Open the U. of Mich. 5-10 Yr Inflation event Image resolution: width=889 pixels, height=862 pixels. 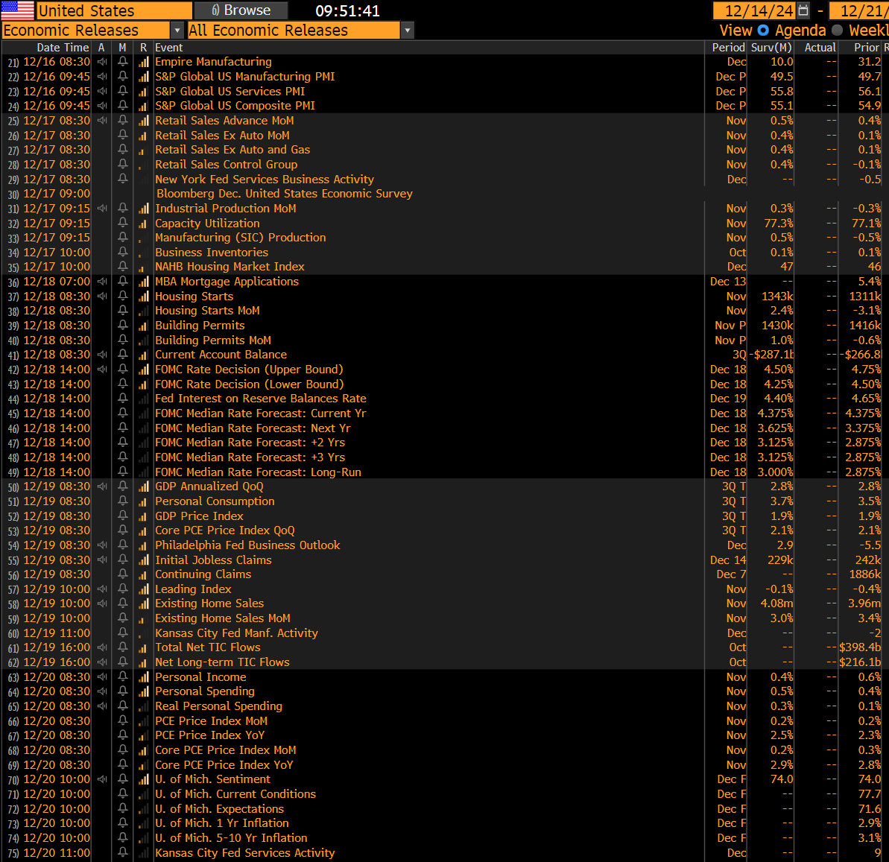click(231, 838)
